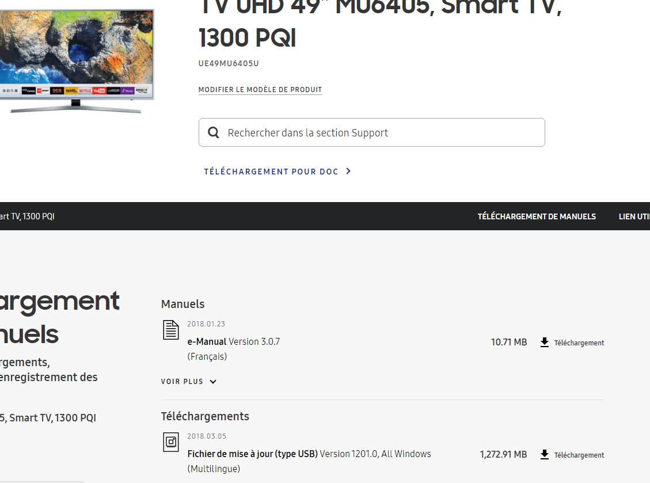This screenshot has width=650, height=483.
Task: Click download arrow icon for USB update file
Action: tap(545, 455)
